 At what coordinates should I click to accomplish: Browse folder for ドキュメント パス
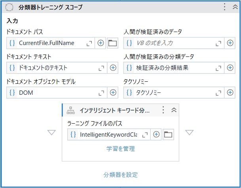(112, 43)
